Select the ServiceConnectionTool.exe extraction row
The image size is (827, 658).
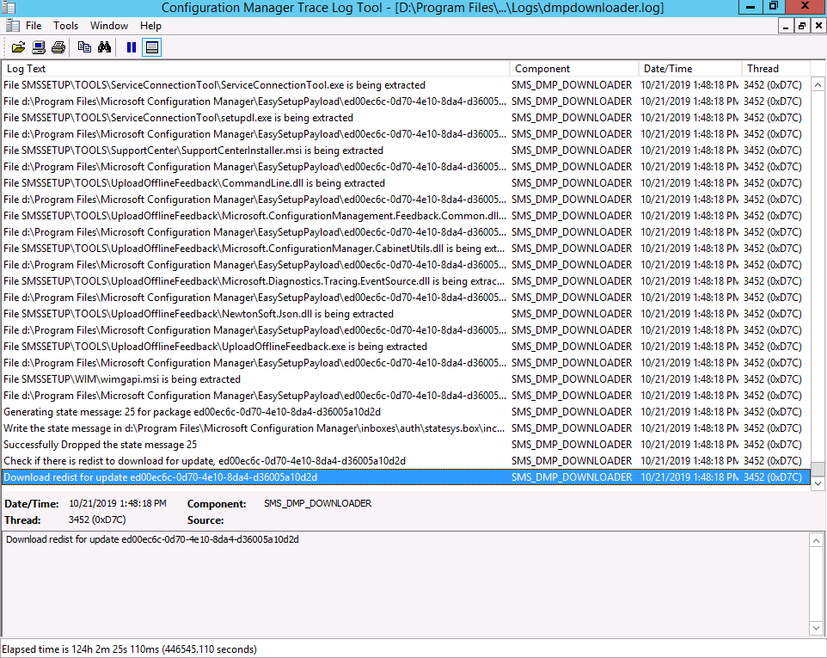[x=406, y=85]
